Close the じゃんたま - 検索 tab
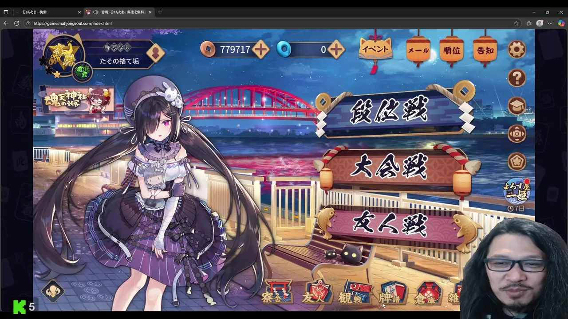 (x=79, y=12)
